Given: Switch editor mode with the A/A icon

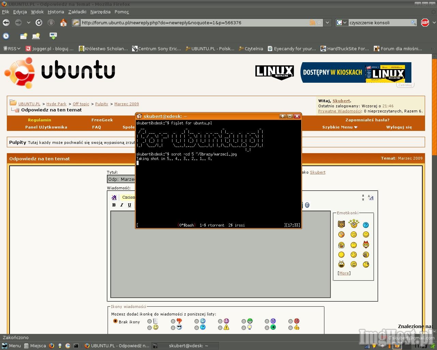Looking at the screenshot, I should (370, 197).
